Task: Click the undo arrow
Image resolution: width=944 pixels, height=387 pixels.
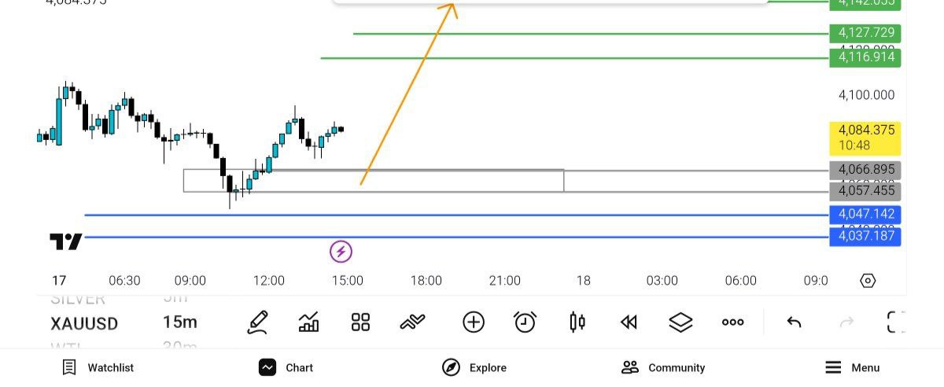Action: click(794, 322)
